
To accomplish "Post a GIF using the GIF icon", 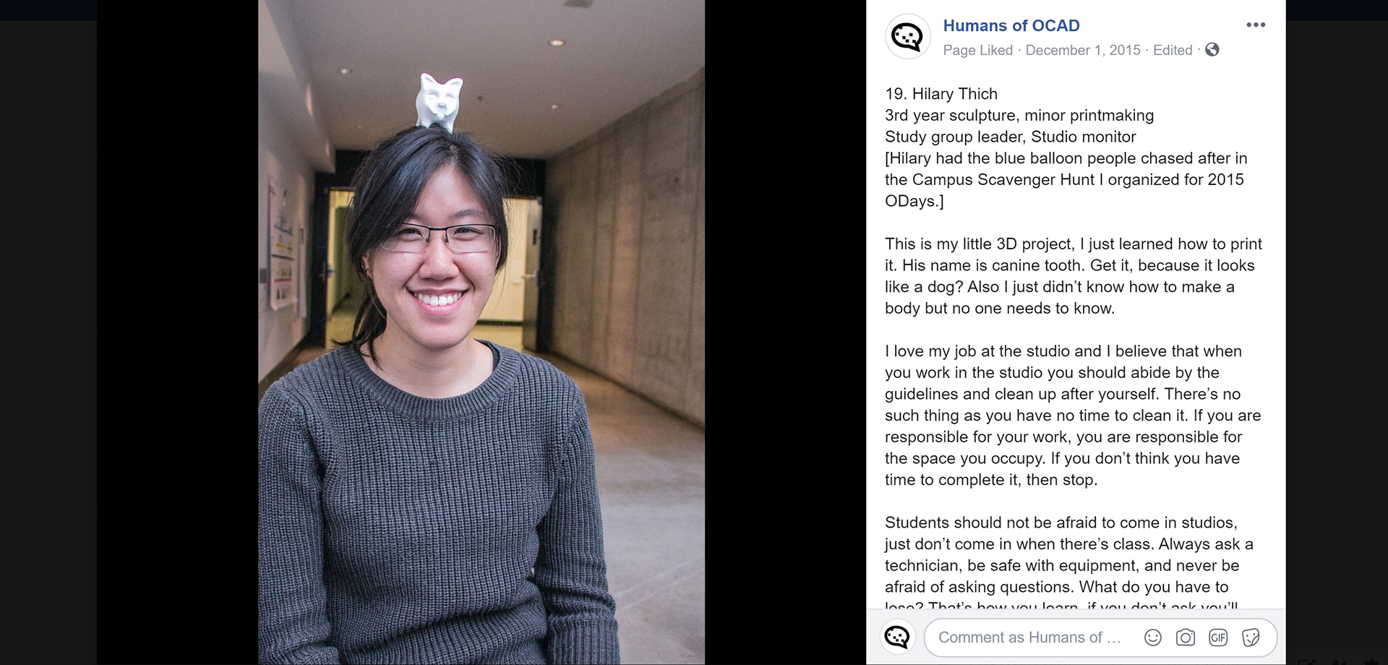I will (1218, 638).
